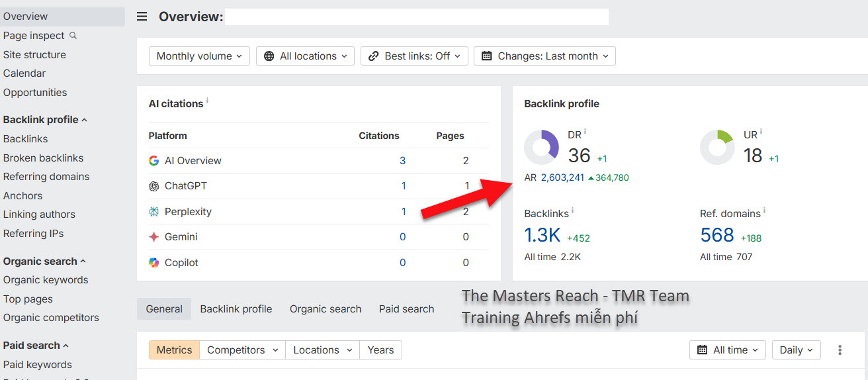The image size is (868, 380).
Task: Open the three-dot more options menu
Action: point(840,350)
